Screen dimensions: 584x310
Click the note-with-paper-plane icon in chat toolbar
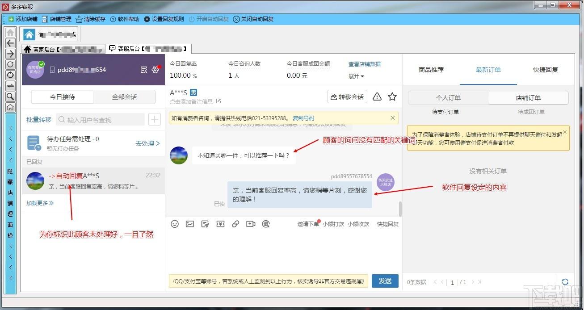(x=205, y=224)
